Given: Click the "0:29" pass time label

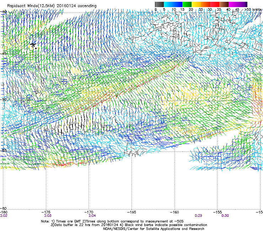Looking at the screenshot, I should point(198,216).
